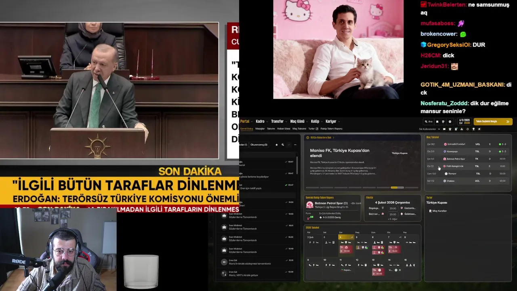
Task: Click the TSL match on calendar day 13
Action: tap(378, 272)
